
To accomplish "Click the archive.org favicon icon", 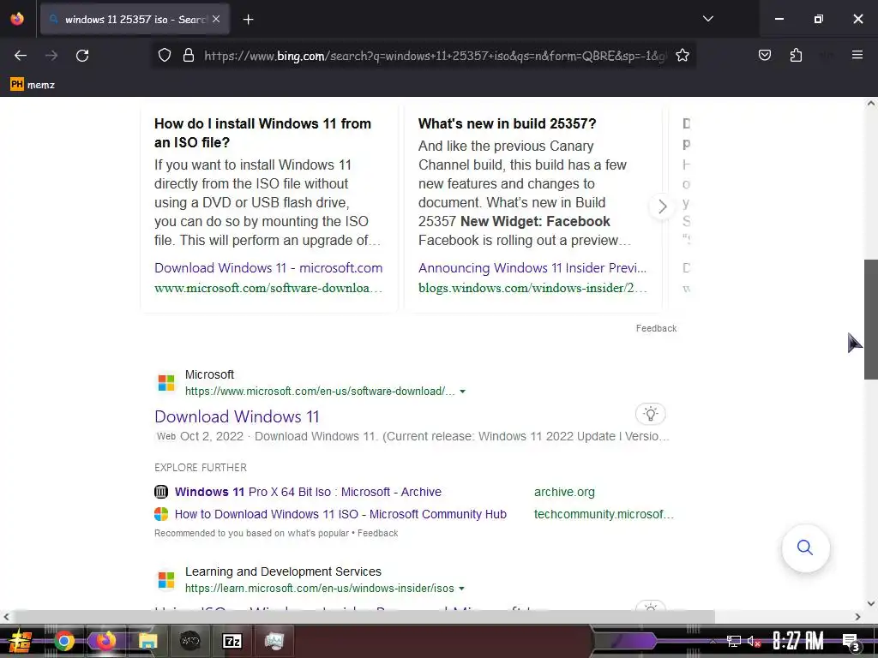I will pyautogui.click(x=160, y=492).
